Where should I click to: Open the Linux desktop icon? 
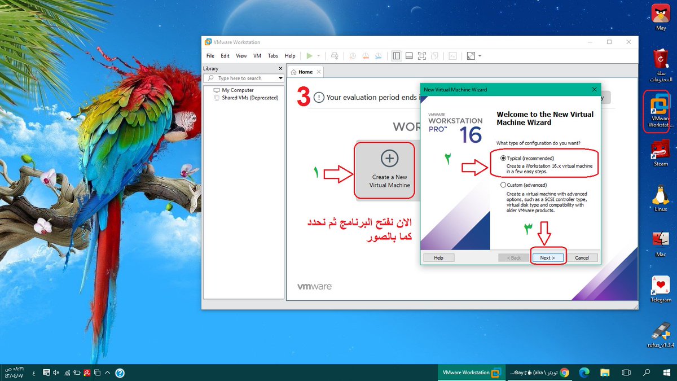tap(661, 198)
